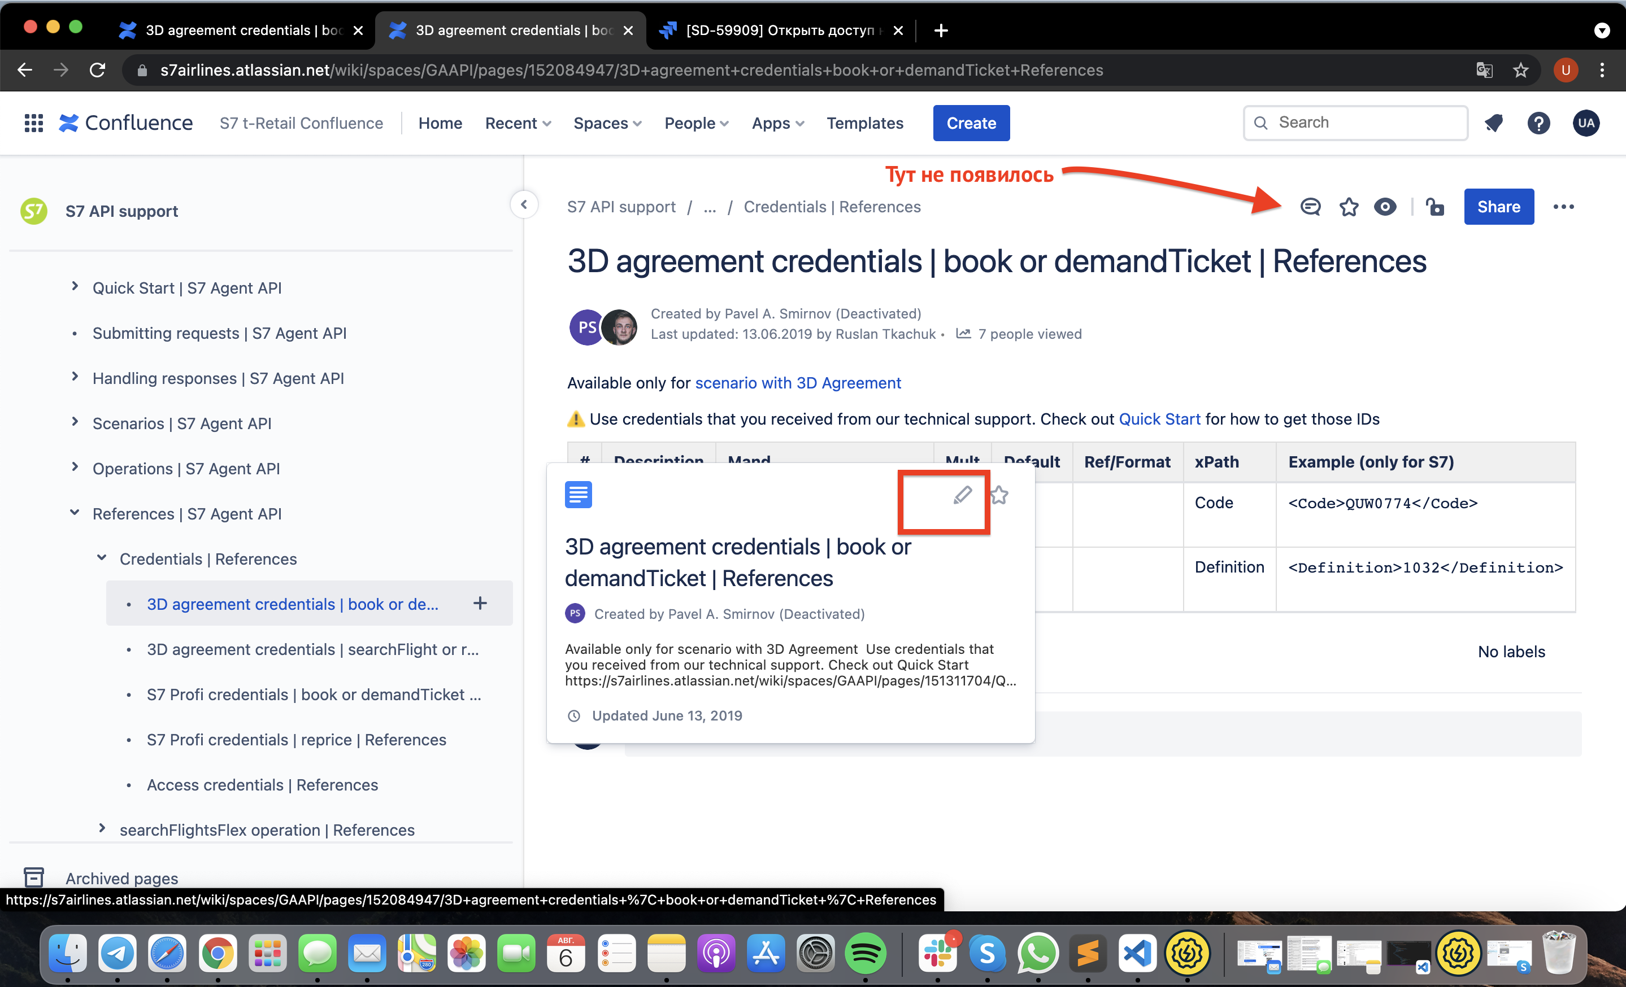1626x987 pixels.
Task: Click the Confluence logo
Action: [126, 123]
